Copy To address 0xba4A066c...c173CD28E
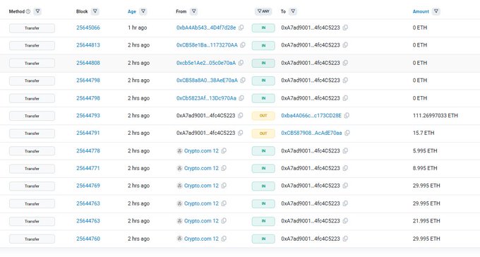The height and width of the screenshot is (257, 480). click(x=347, y=116)
